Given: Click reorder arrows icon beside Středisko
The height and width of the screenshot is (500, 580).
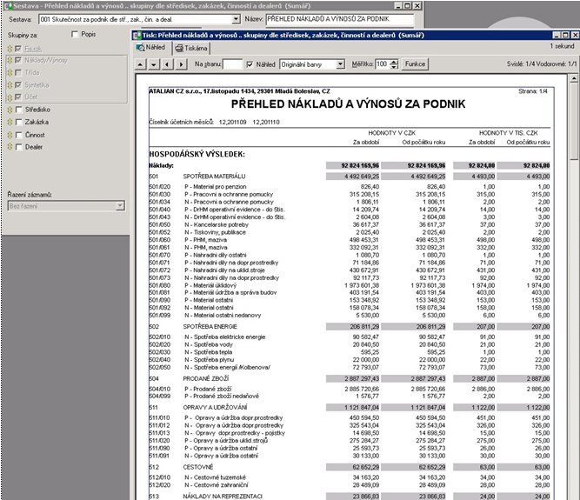Looking at the screenshot, I should click(x=10, y=110).
